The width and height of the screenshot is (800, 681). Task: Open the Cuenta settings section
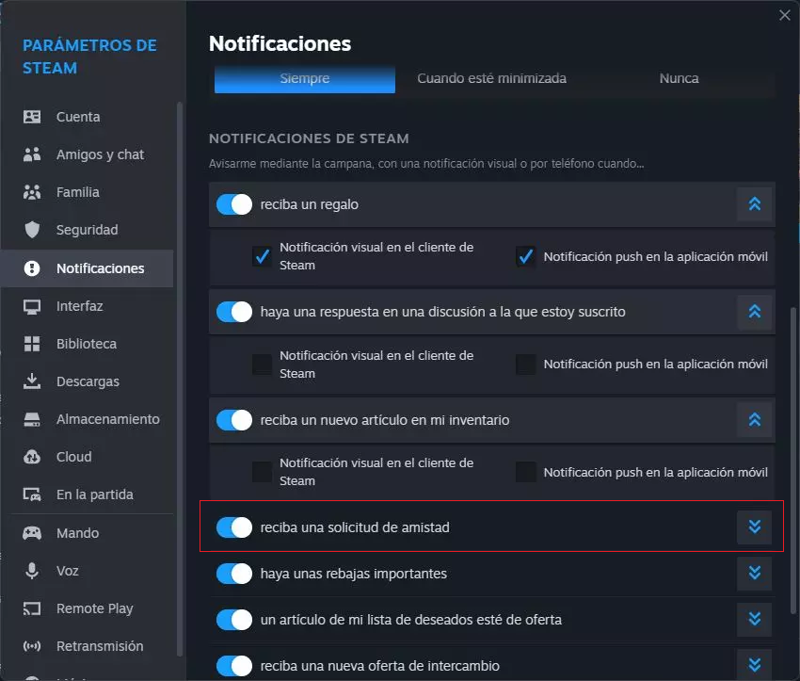point(88,117)
